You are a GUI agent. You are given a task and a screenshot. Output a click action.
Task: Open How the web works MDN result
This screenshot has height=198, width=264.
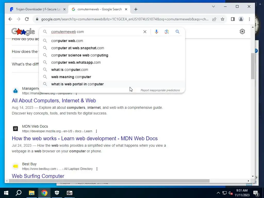coord(85,138)
